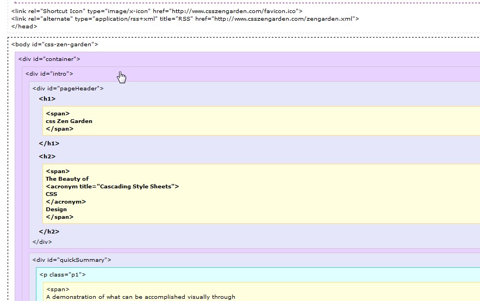Click the opening h2 tag
This screenshot has width=480, height=301.
tap(47, 156)
